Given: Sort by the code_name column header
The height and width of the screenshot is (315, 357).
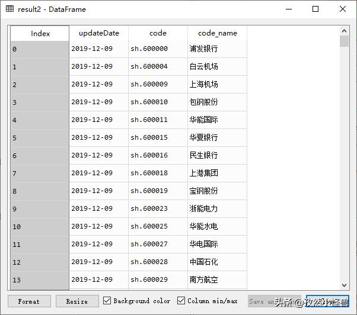Looking at the screenshot, I should [x=218, y=33].
